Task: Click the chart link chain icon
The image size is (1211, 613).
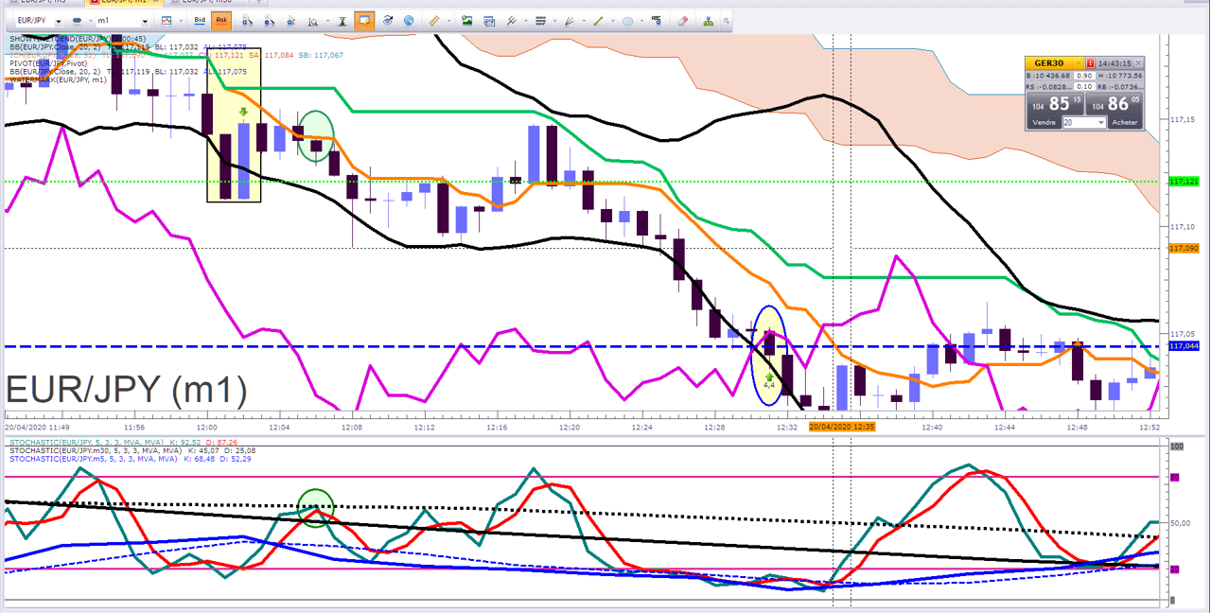Action: pos(77,21)
